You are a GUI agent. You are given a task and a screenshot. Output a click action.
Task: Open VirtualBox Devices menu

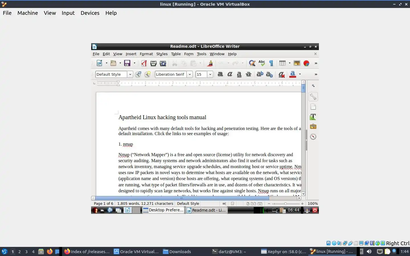click(x=90, y=13)
